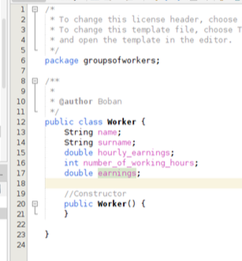This screenshot has height=261, width=242.
Task: Click the '@author Boban' comment text
Action: point(90,101)
